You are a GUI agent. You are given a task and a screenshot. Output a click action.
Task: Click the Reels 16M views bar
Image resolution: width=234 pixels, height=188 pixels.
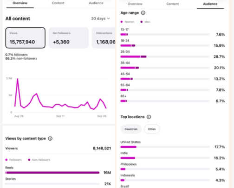[52, 173]
